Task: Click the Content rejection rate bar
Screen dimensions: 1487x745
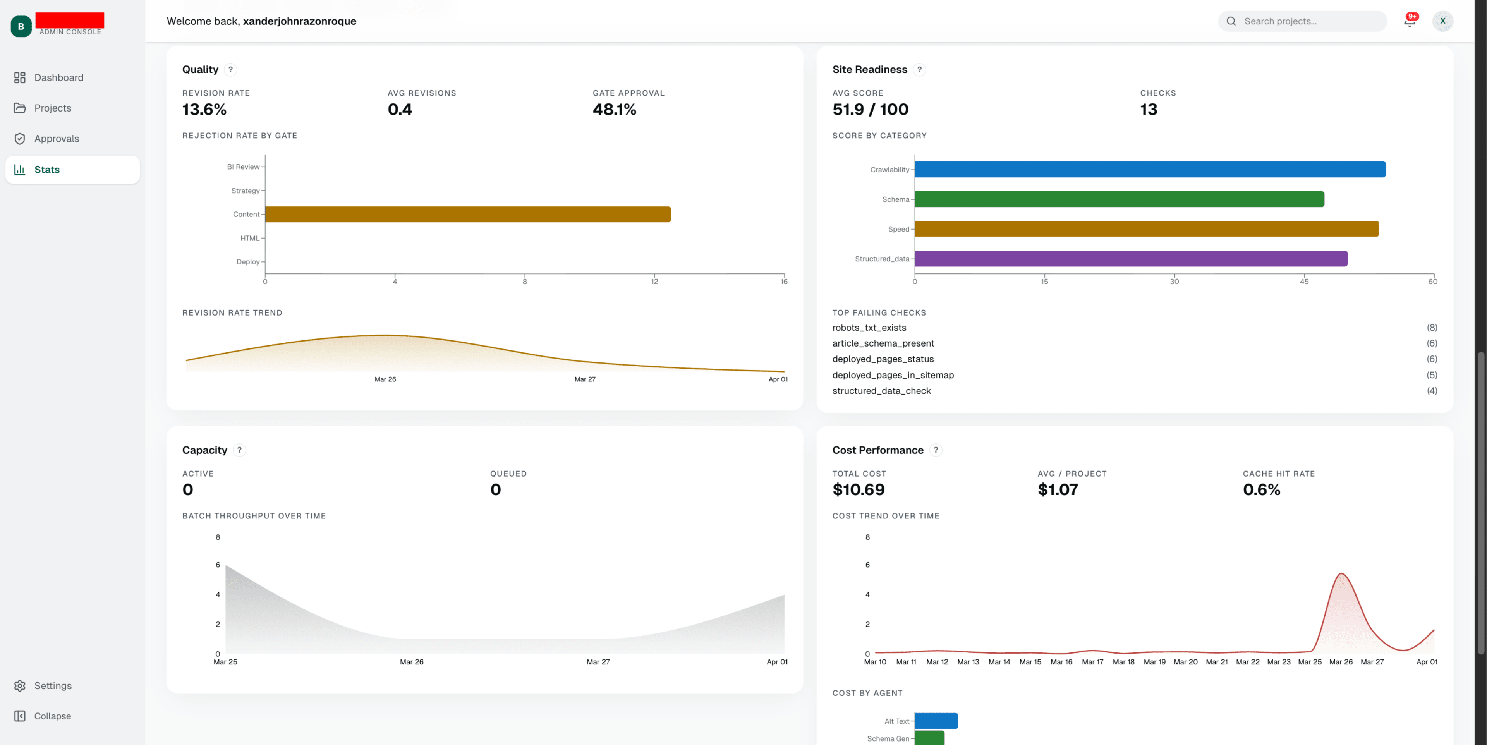Action: [468, 214]
